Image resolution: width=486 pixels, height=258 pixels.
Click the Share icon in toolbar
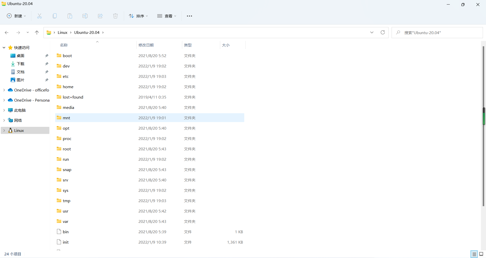tap(100, 16)
